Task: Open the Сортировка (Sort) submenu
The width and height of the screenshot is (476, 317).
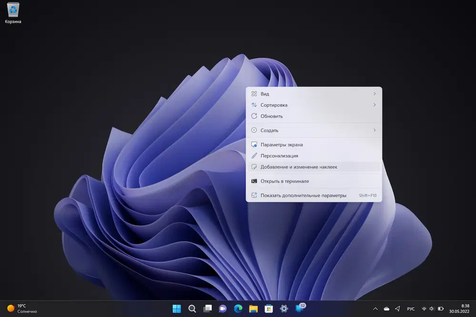Action: click(x=314, y=105)
